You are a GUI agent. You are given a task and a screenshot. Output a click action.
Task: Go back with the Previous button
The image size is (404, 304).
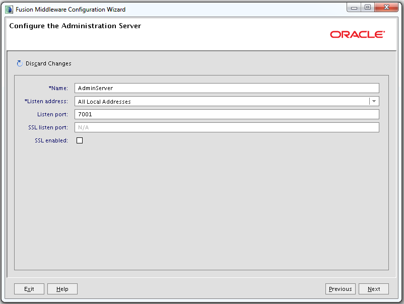coord(341,289)
